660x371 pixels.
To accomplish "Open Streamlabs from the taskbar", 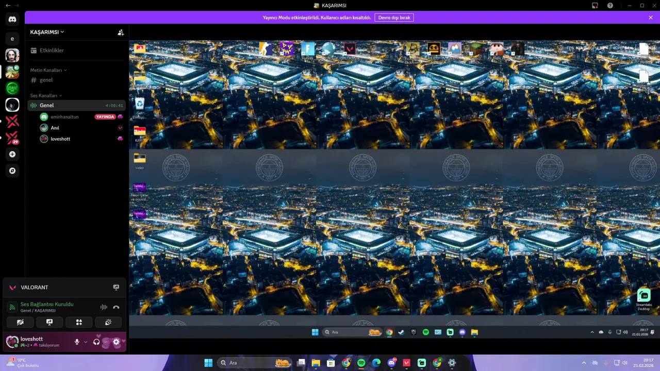I will click(422, 363).
